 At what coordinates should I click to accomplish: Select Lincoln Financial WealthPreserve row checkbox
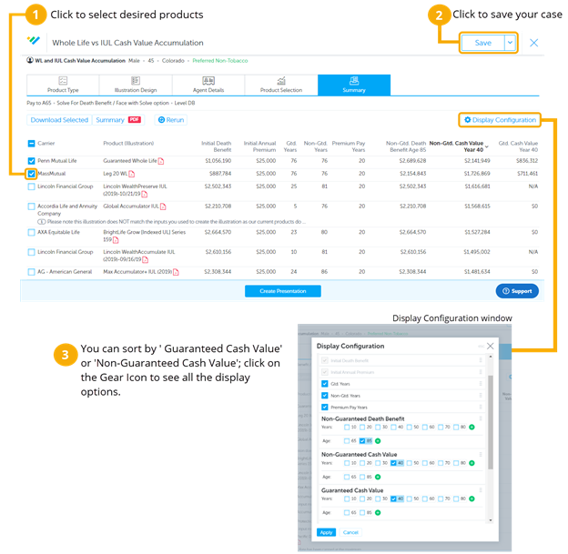pyautogui.click(x=32, y=186)
